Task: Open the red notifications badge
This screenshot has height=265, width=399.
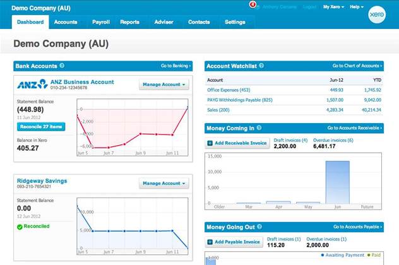Action: pyautogui.click(x=253, y=5)
